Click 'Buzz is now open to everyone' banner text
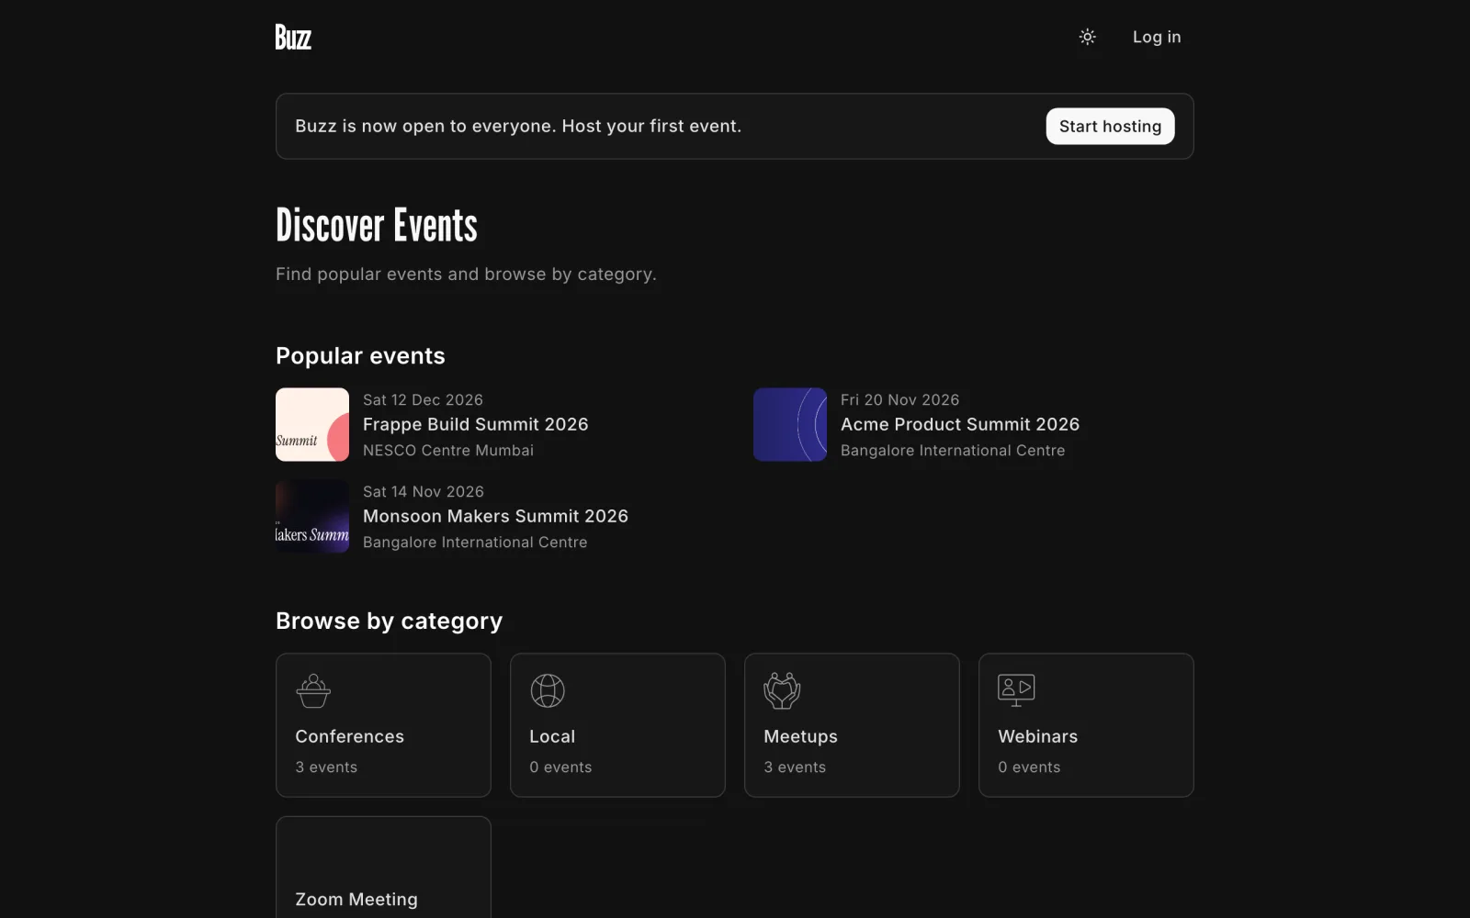This screenshot has height=918, width=1470. tap(518, 127)
